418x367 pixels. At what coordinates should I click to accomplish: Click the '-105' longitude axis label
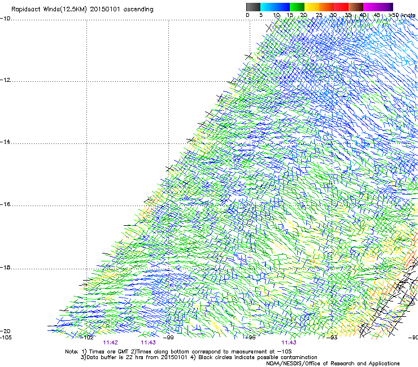6,337
